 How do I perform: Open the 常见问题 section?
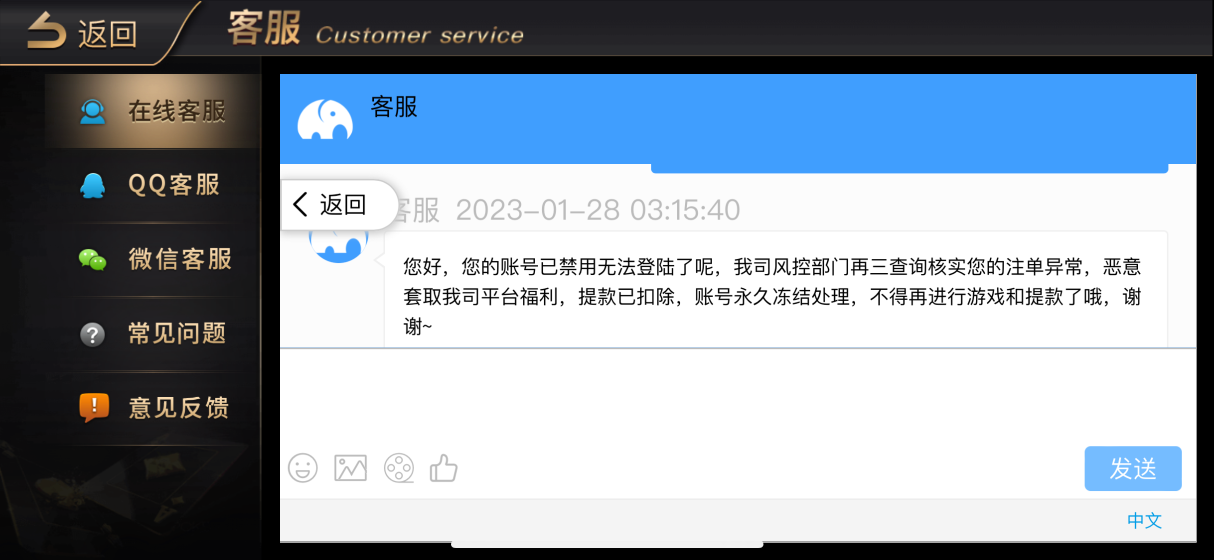click(153, 334)
